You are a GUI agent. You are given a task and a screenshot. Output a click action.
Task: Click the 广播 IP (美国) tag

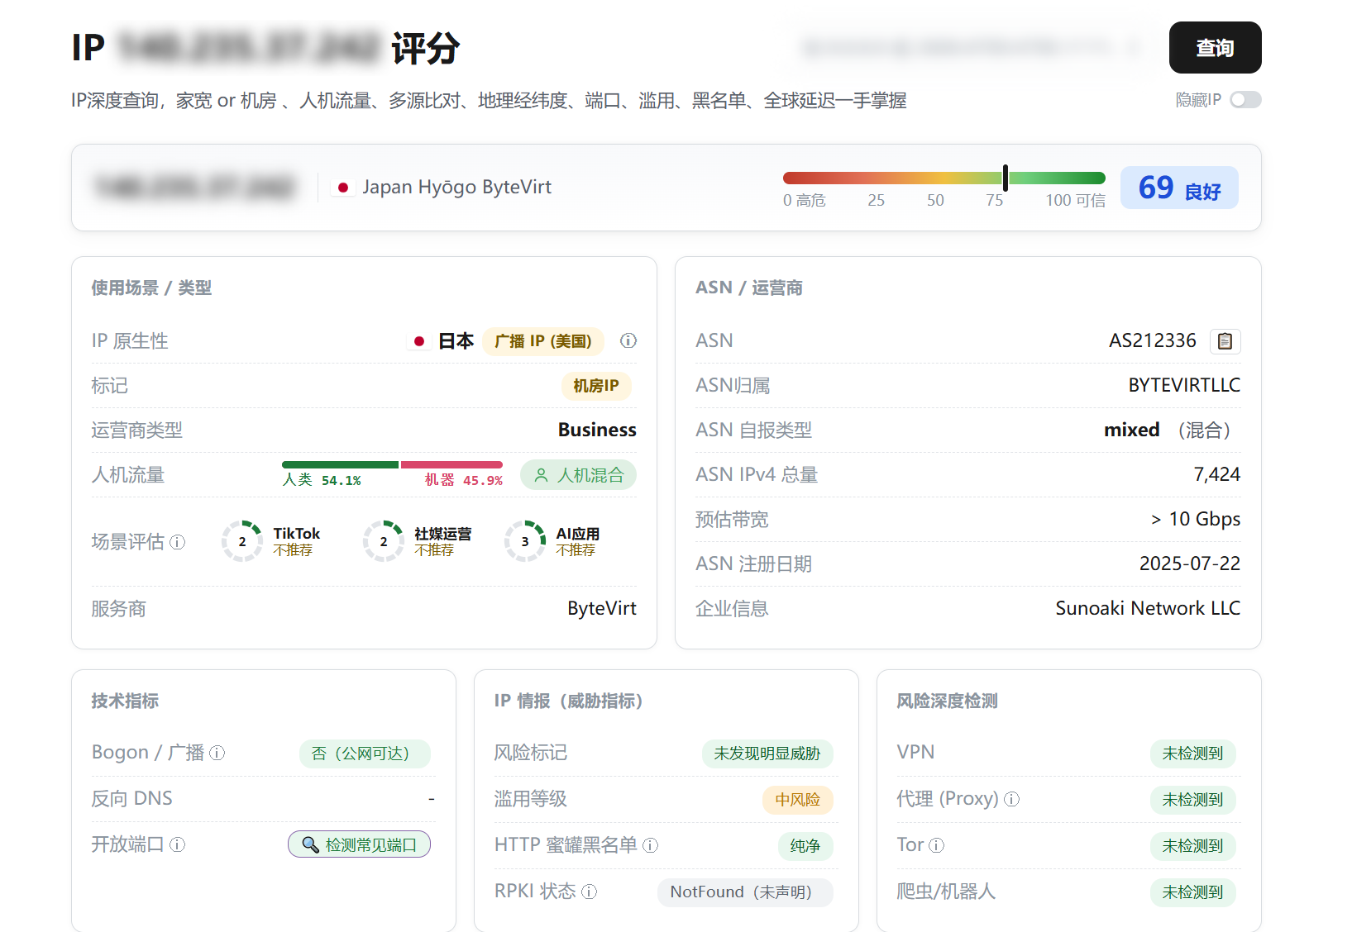pos(543,341)
